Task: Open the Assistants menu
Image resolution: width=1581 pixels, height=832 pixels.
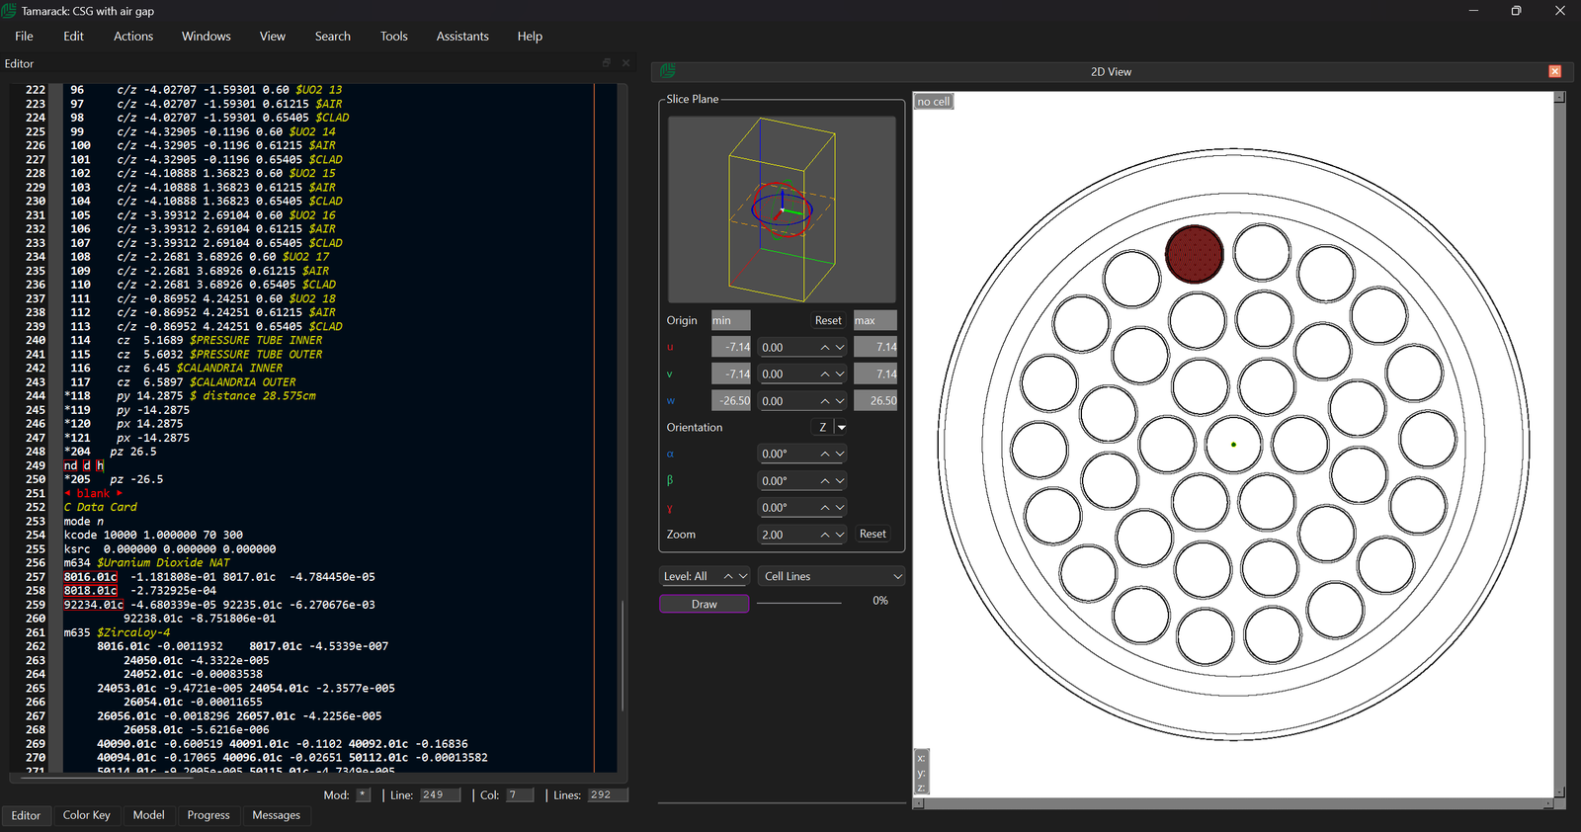Action: click(462, 37)
